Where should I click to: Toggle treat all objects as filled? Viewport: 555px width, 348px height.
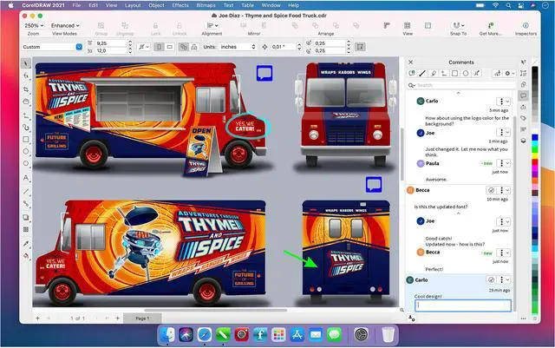[x=361, y=47]
